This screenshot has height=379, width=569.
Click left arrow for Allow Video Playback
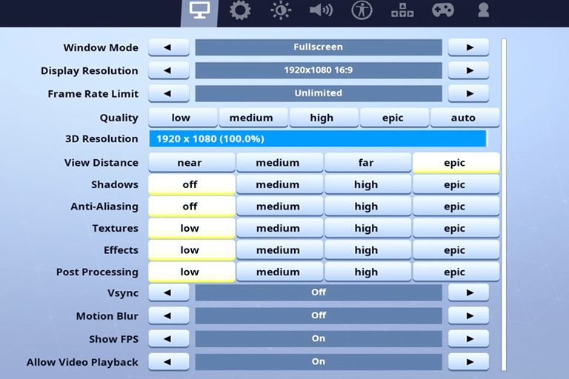(x=169, y=362)
